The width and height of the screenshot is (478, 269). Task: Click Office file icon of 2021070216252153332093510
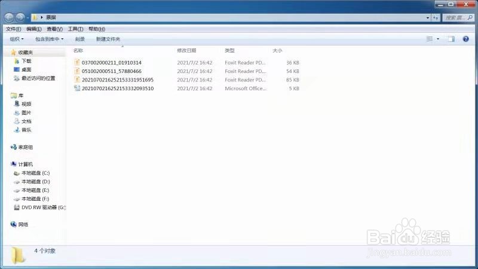click(x=77, y=88)
